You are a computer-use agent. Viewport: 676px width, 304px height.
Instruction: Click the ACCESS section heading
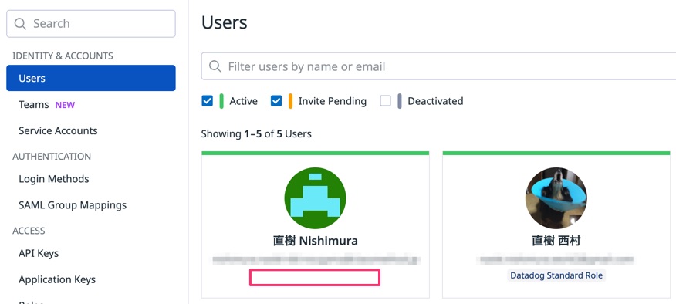pyautogui.click(x=29, y=231)
